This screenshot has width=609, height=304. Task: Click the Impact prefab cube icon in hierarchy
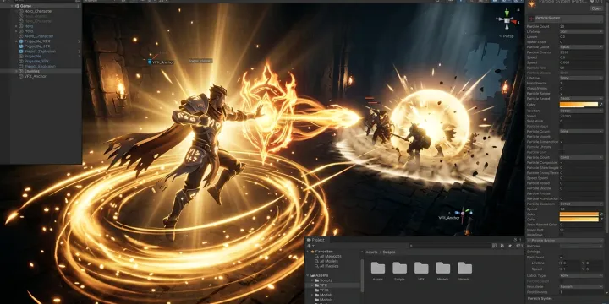[21, 52]
